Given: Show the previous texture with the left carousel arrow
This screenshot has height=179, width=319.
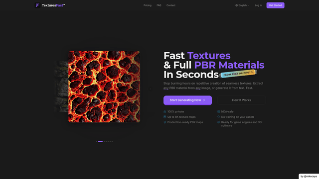Looking at the screenshot, I should pos(58,89).
